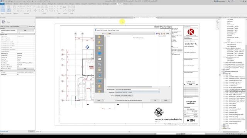Select A104 - 1st FLOOR PLAN in Project Browser
Image resolution: width=247 pixels, height=138 pixels.
235,91
